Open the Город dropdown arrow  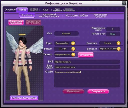tap(73, 43)
